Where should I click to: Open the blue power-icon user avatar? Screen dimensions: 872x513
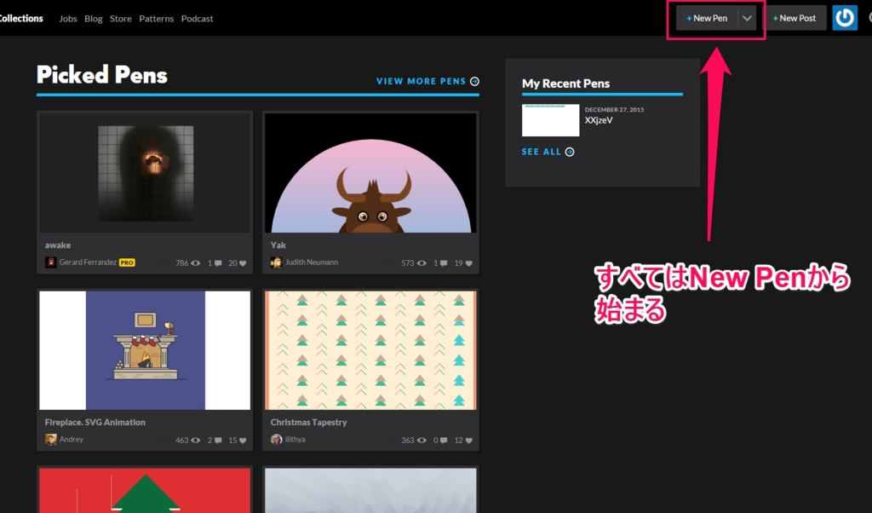click(x=845, y=18)
